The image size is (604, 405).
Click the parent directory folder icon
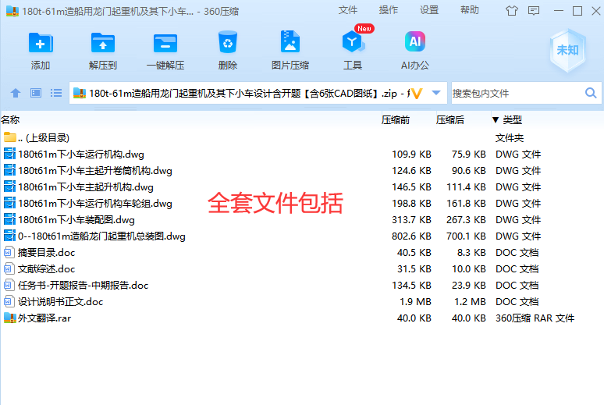click(9, 137)
